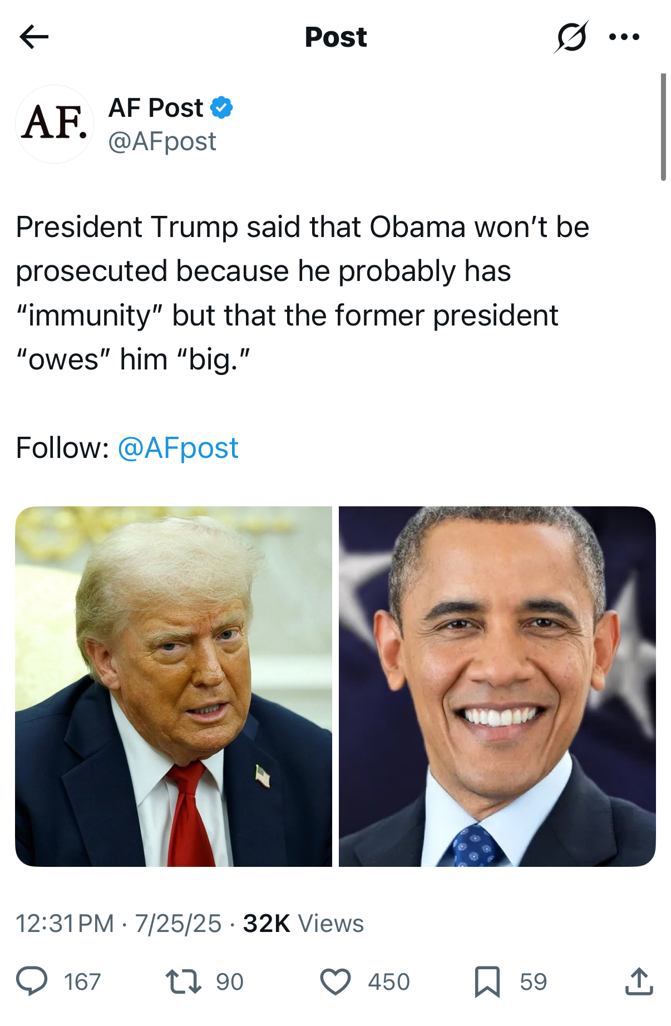Tap the share upload icon
671x1026 pixels.
(x=639, y=981)
